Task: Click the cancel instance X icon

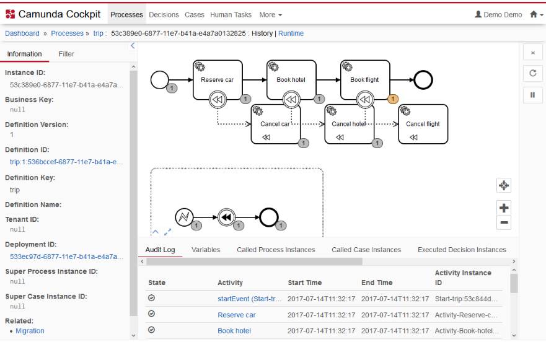Action: (x=532, y=53)
